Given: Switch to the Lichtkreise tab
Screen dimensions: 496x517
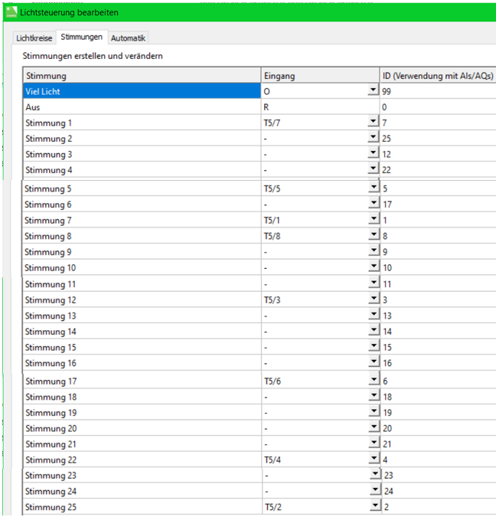Looking at the screenshot, I should 34,38.
